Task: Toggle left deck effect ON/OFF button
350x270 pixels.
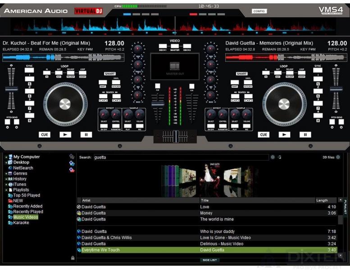Action: click(x=104, y=126)
